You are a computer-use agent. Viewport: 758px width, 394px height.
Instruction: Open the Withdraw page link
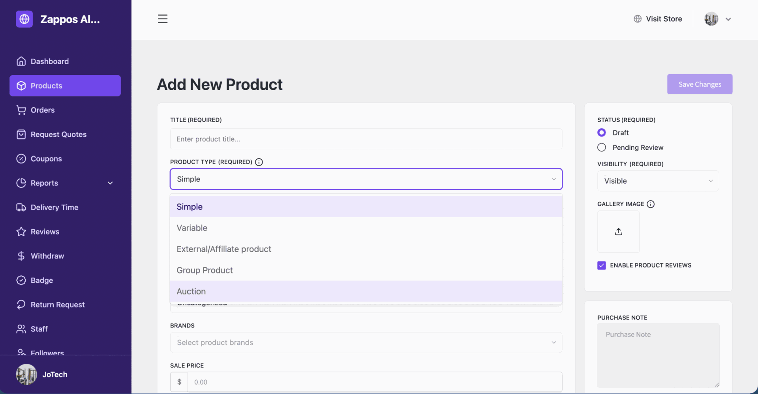click(65, 256)
